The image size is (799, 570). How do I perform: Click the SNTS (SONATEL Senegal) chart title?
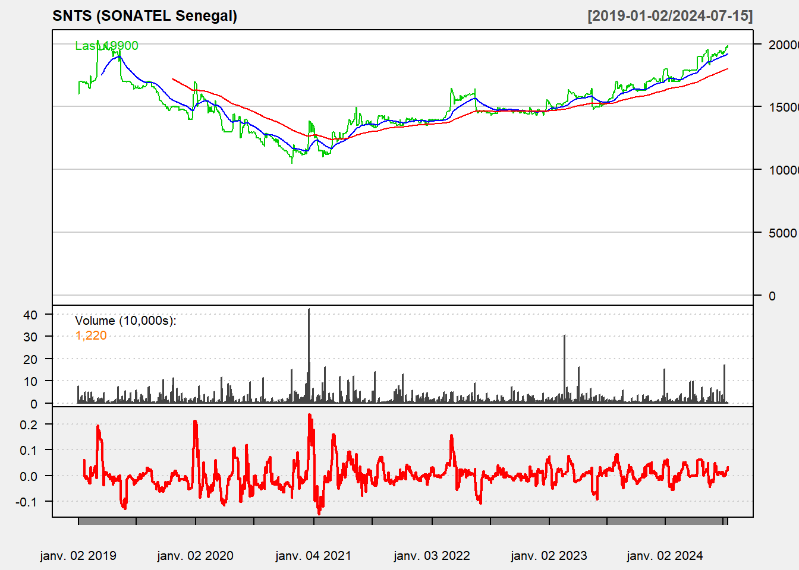pos(144,16)
